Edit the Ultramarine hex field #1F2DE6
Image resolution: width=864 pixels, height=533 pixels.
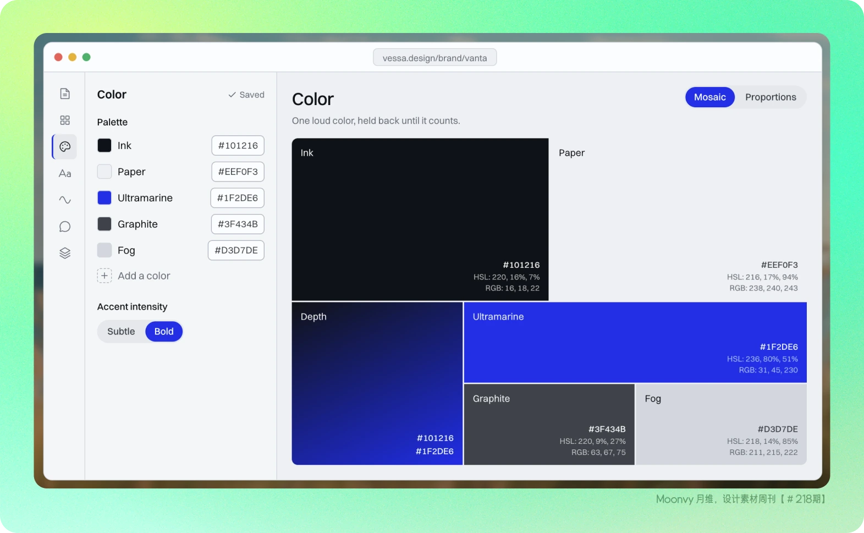pyautogui.click(x=237, y=197)
